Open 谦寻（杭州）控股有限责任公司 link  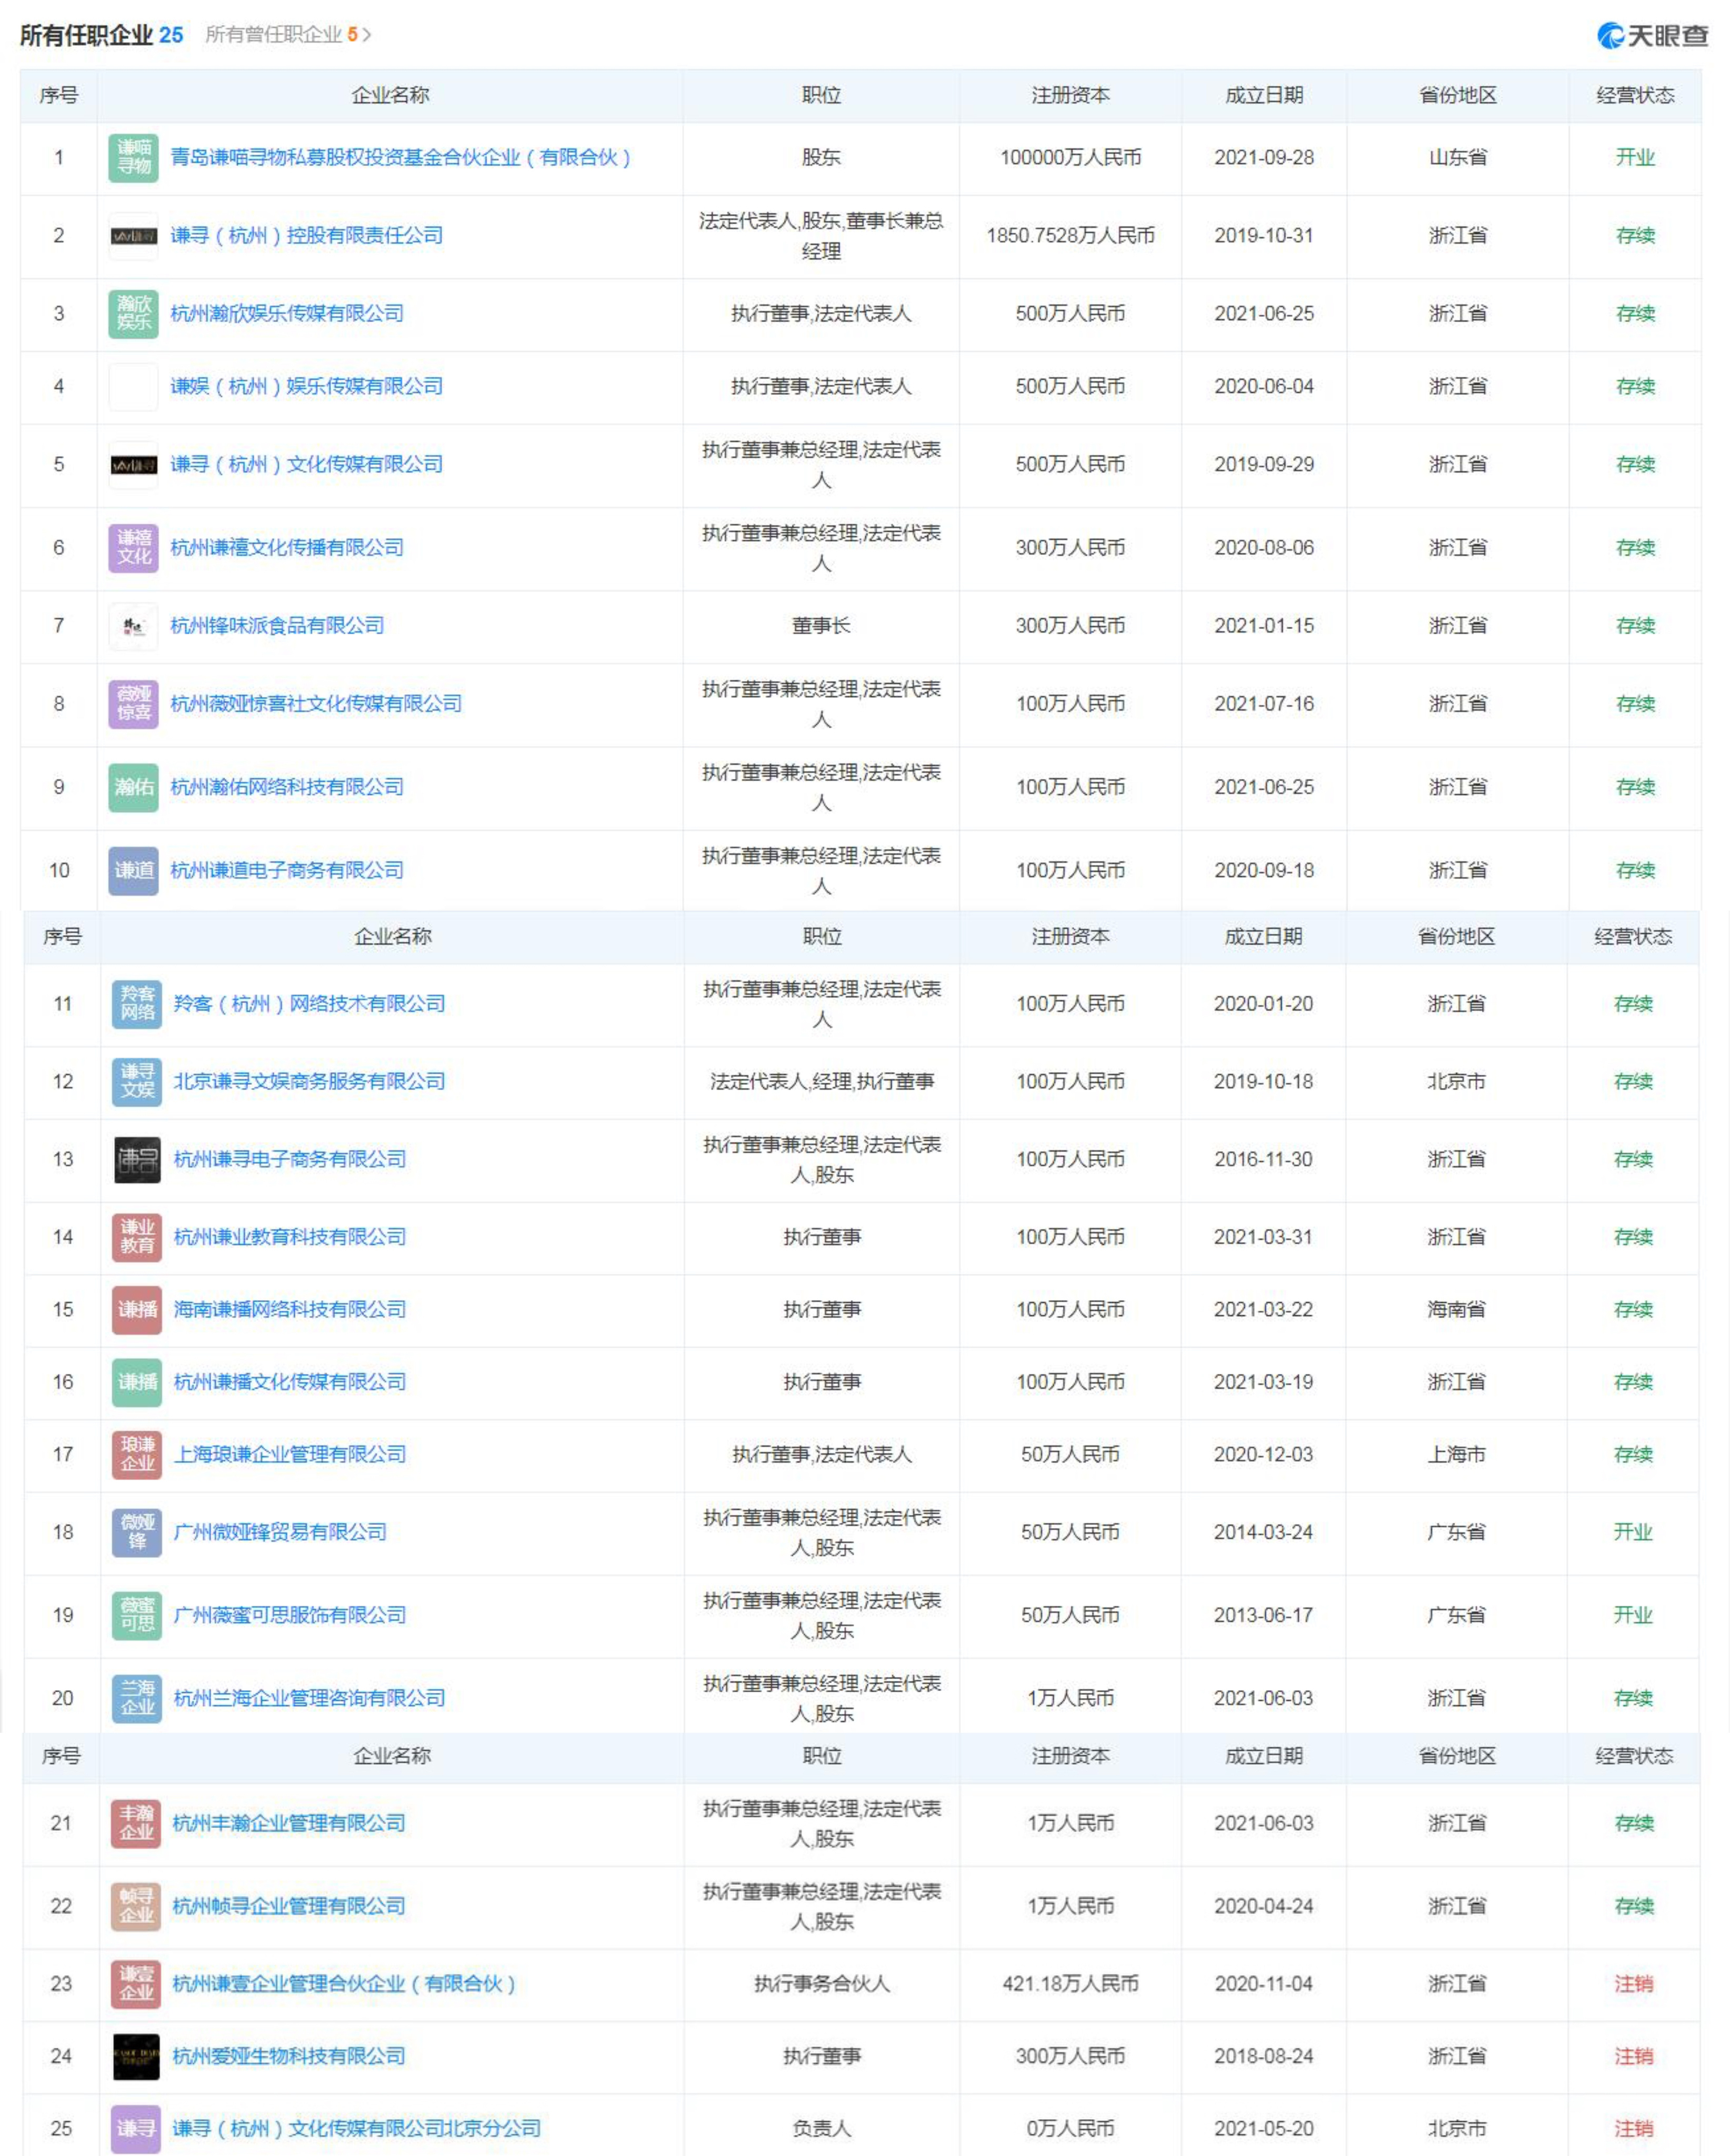tap(306, 236)
